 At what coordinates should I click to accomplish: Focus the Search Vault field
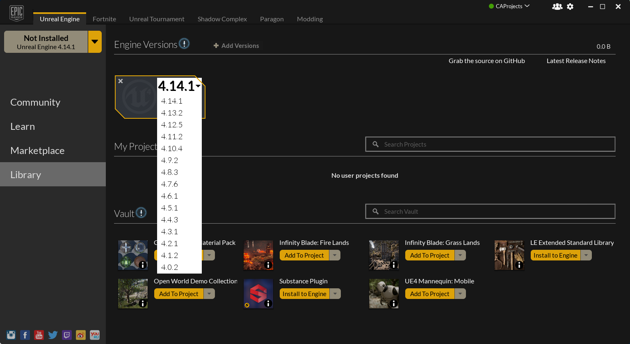490,211
